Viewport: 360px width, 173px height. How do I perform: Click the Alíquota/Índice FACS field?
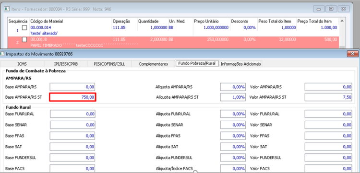[x=233, y=169]
